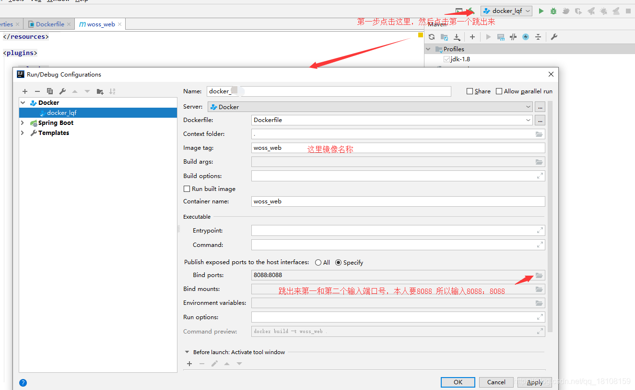Screen dimensions: 635x390
Task: Click into the Name input field
Action: click(329, 91)
